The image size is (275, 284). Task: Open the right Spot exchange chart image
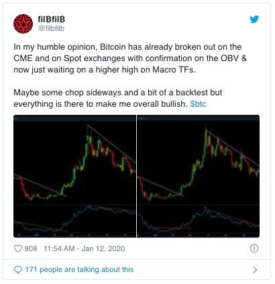(x=198, y=176)
